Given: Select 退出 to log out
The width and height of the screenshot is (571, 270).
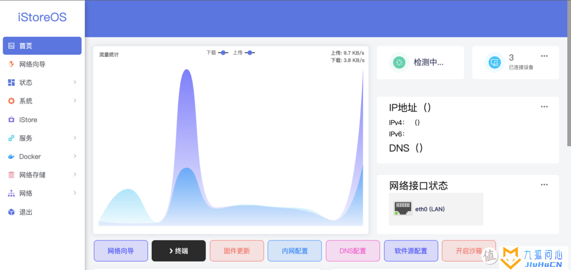Looking at the screenshot, I should tap(42, 212).
